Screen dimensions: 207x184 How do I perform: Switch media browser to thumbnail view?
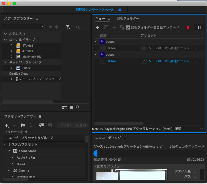point(72,107)
